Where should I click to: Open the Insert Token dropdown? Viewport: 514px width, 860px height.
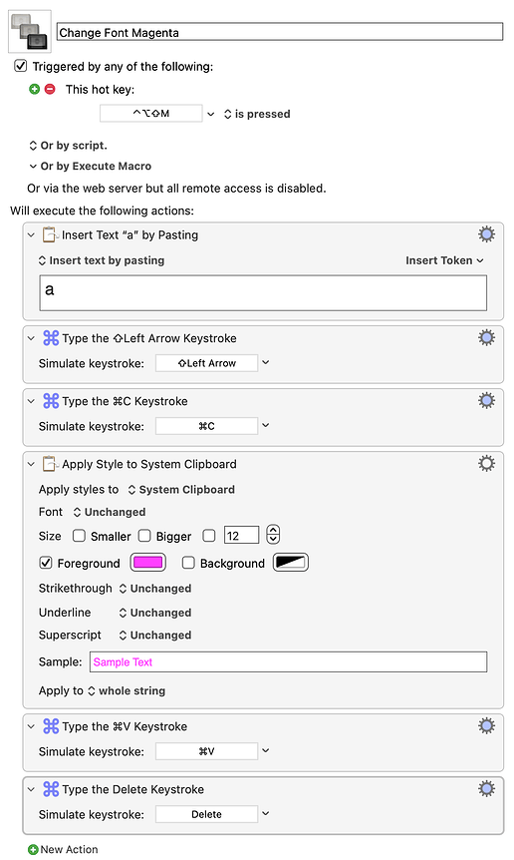click(444, 260)
